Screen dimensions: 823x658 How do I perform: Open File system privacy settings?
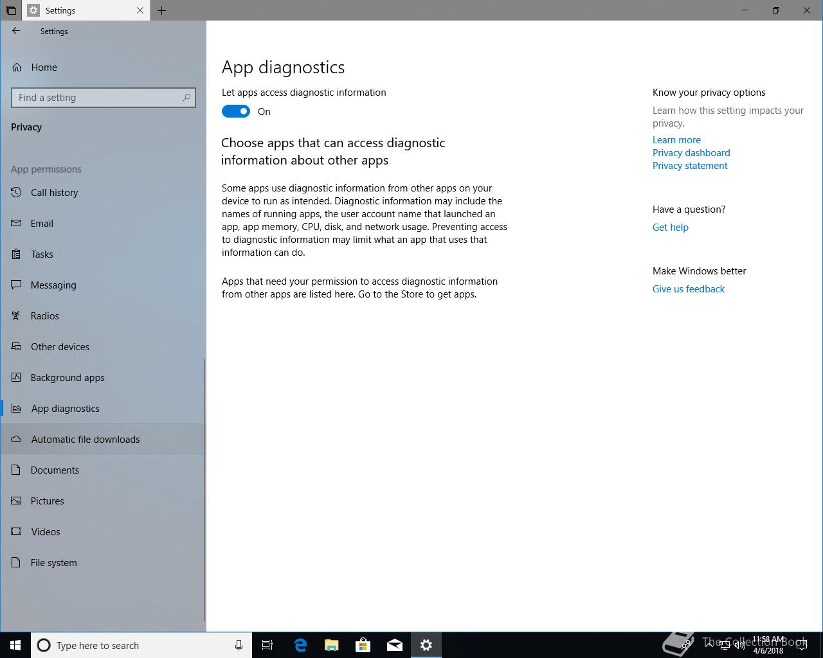click(103, 562)
